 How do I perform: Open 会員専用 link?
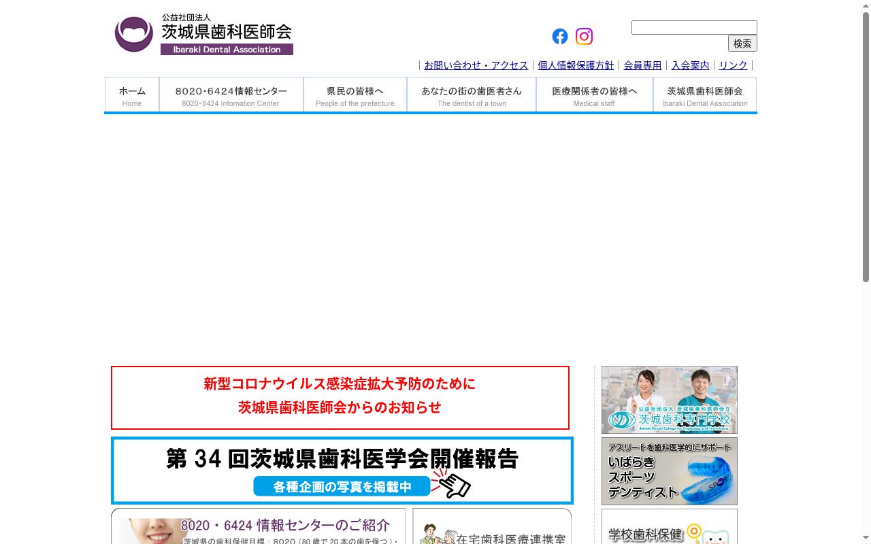(642, 65)
